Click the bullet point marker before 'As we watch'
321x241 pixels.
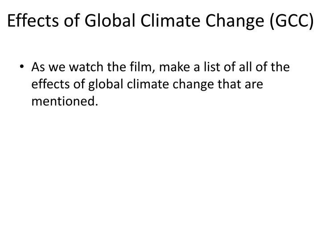coord(22,67)
